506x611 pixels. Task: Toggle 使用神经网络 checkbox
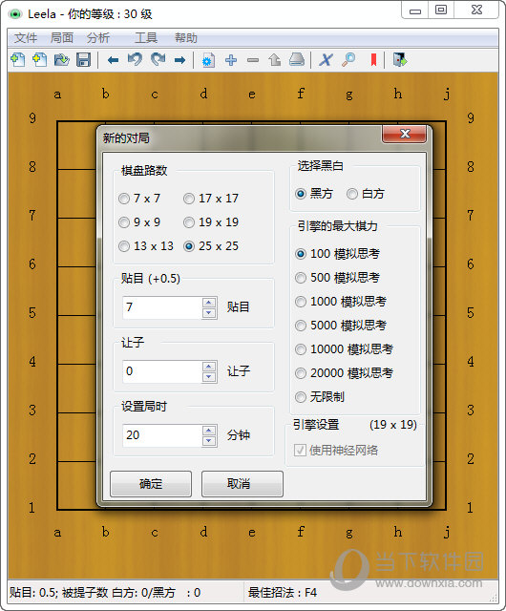tap(336, 450)
